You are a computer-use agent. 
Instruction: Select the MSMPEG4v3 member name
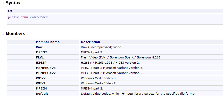point(46,68)
